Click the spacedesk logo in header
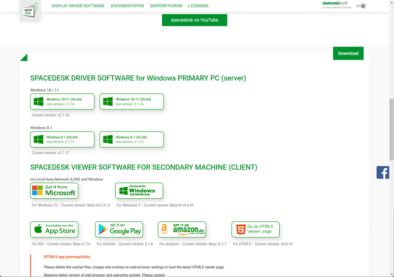 (30, 10)
